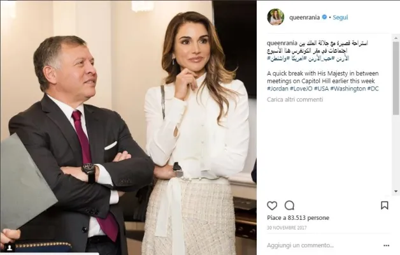Like the post with heart icon

(272, 205)
